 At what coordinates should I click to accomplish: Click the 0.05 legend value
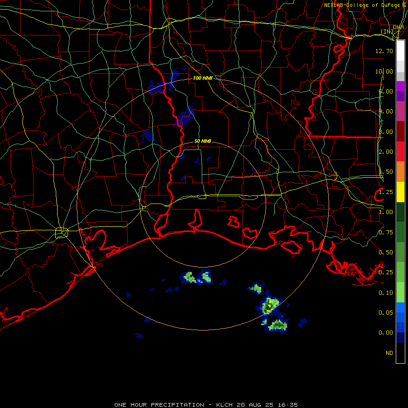(x=386, y=313)
